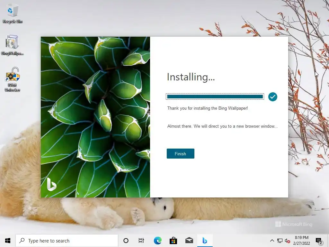Viewport: 329px width, 247px height.
Task: Open the Windows Start menu
Action: 8,241
